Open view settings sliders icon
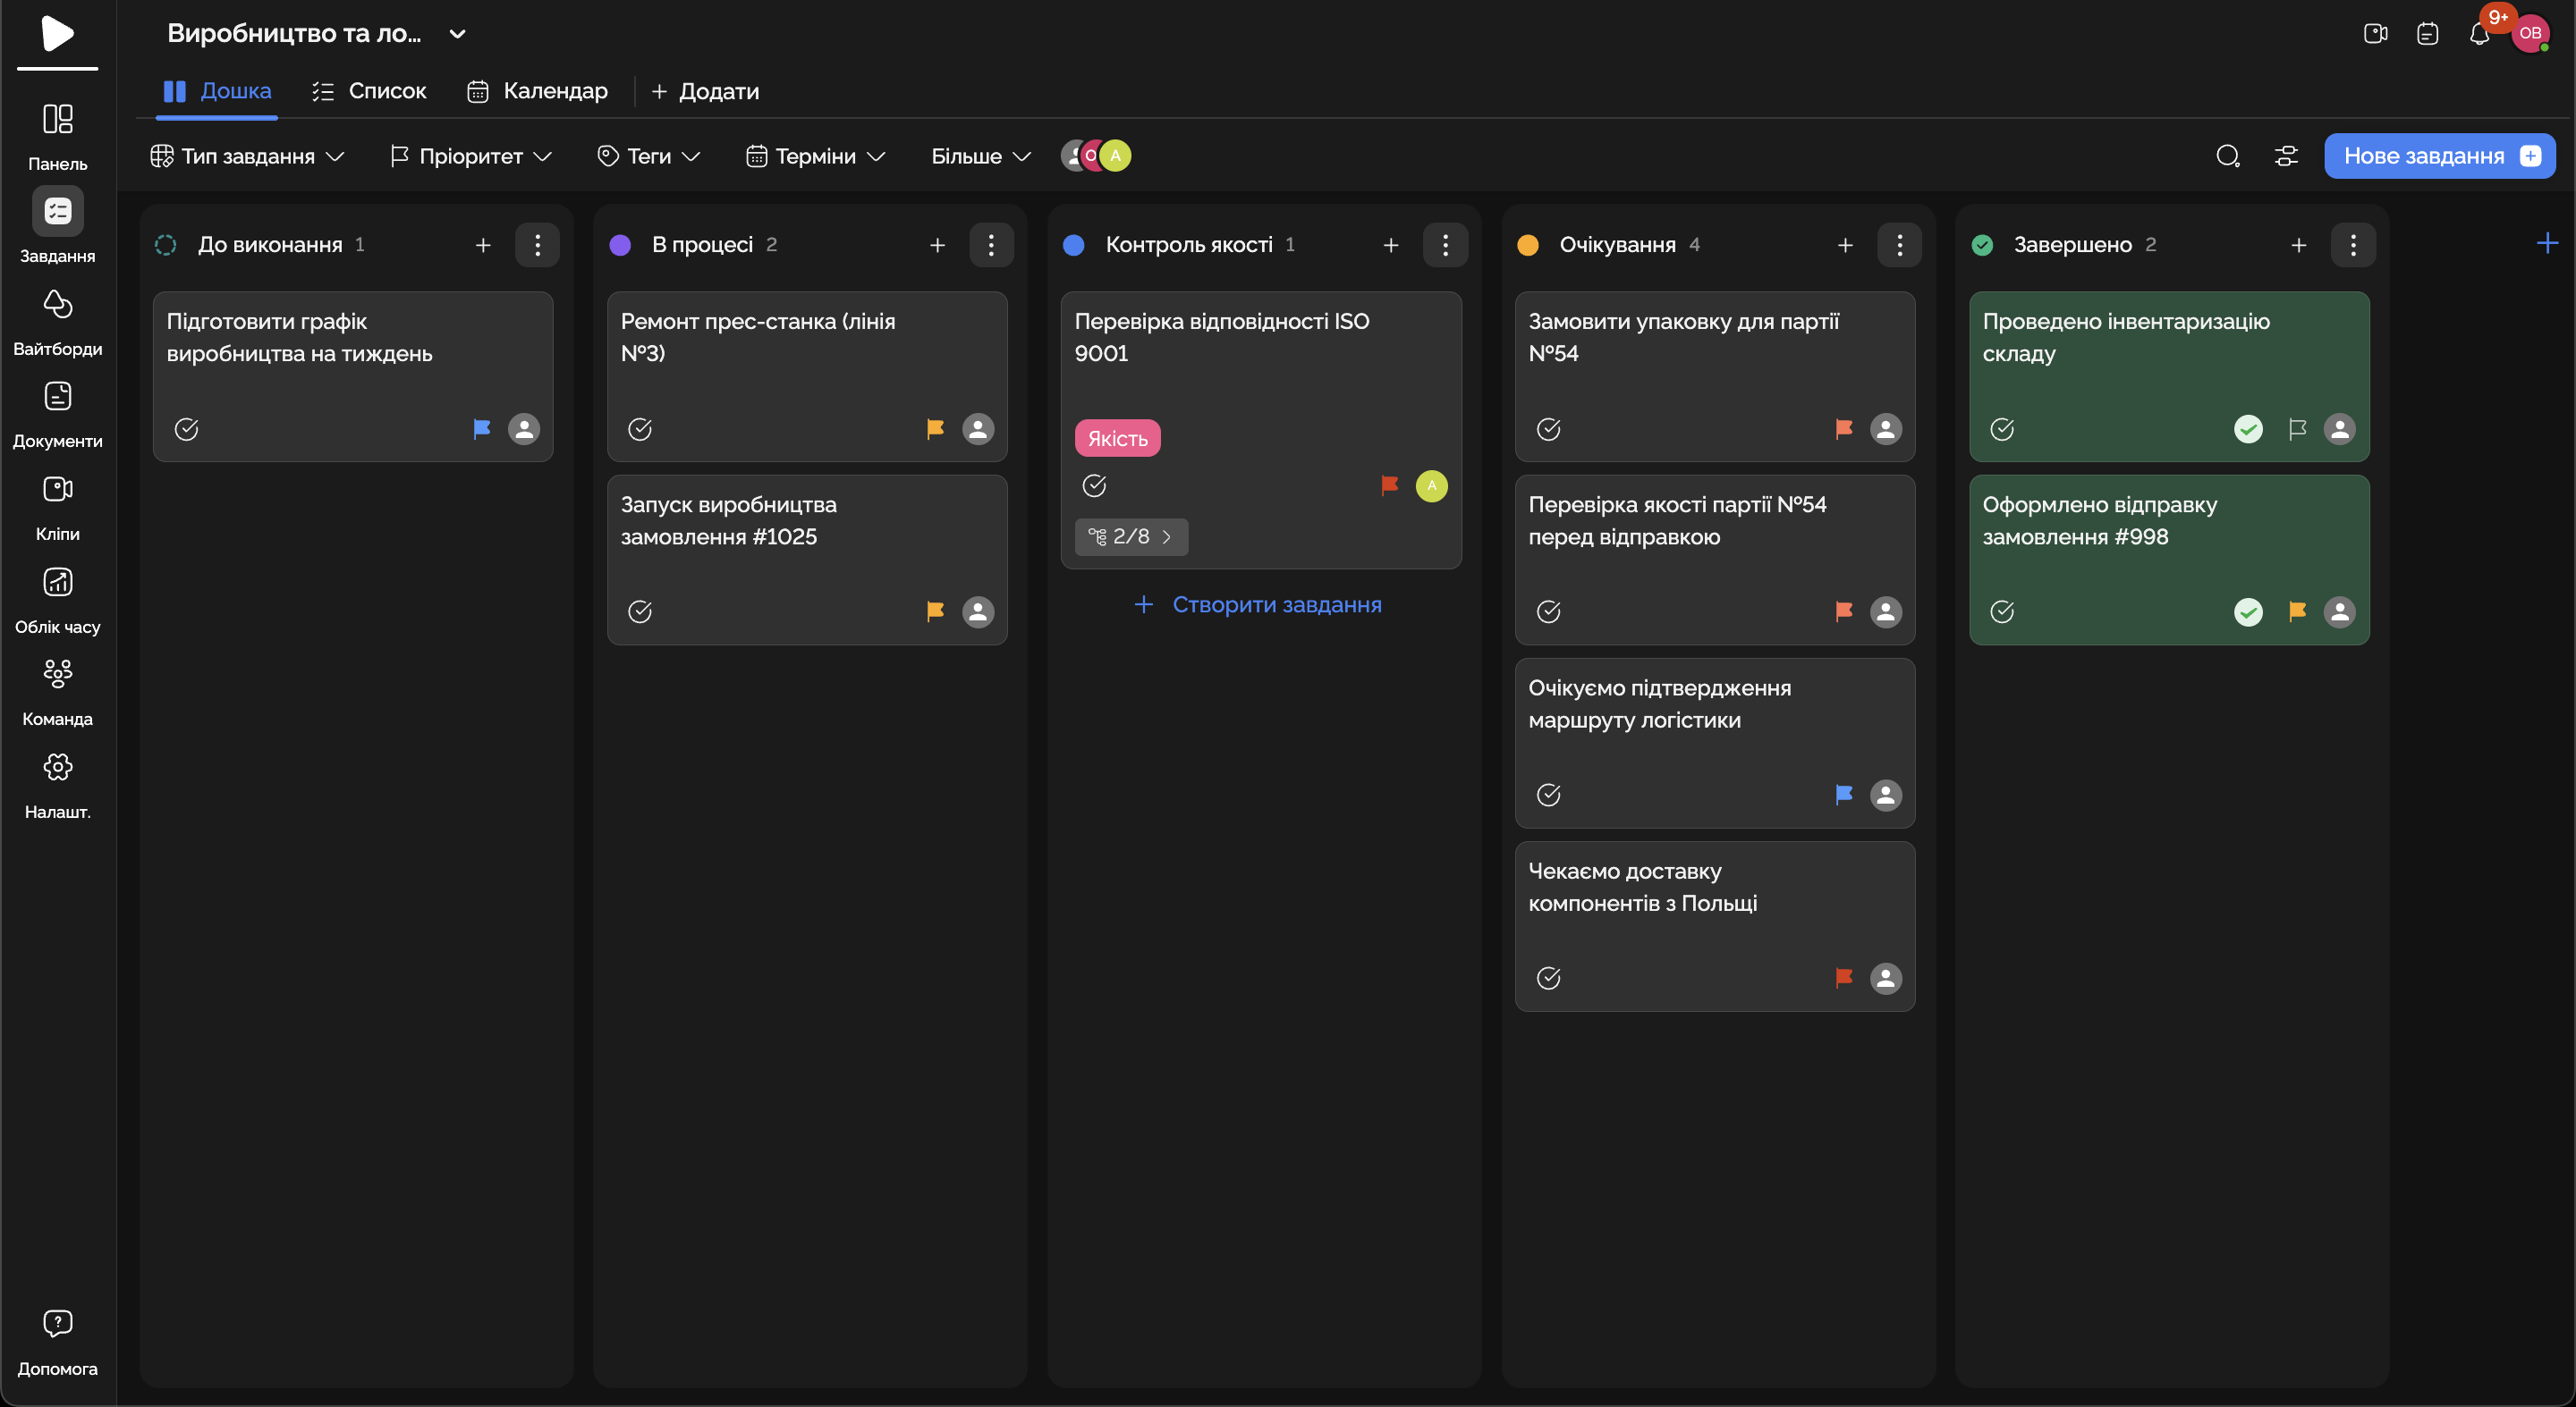This screenshot has width=2576, height=1407. pos(2286,156)
